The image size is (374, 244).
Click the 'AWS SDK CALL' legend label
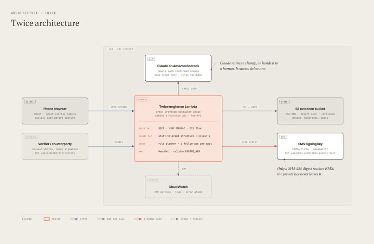tap(116, 219)
